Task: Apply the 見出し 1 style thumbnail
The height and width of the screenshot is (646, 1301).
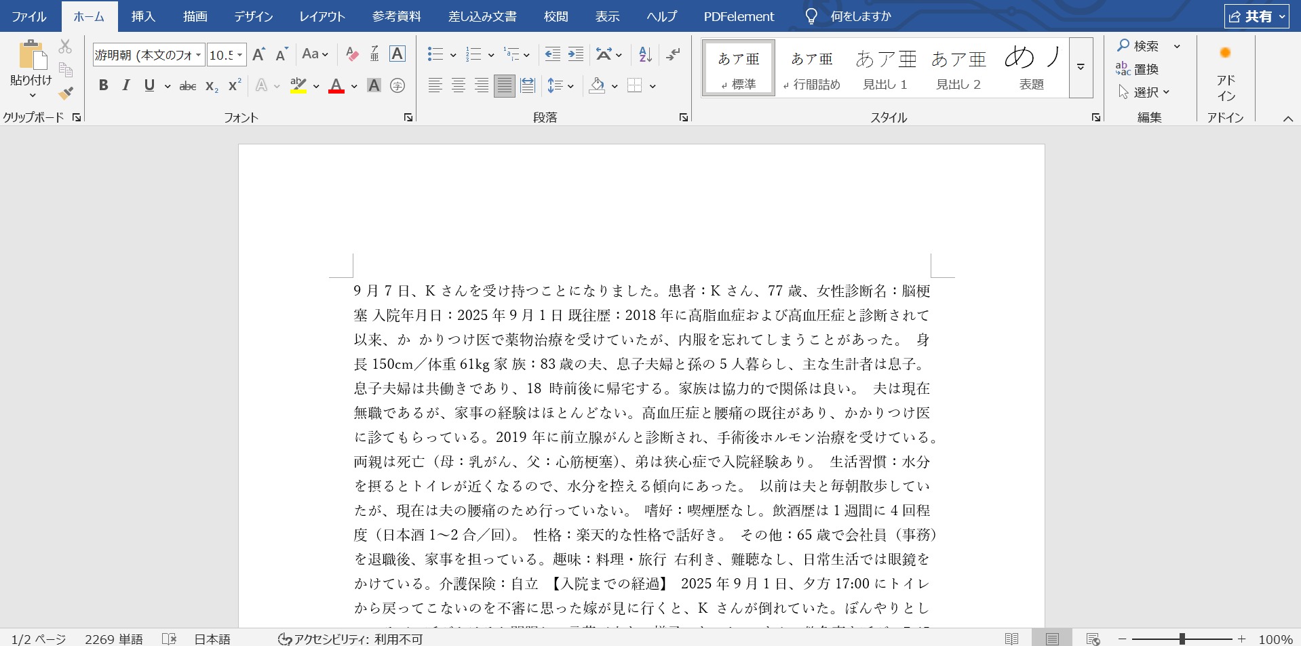Action: [x=885, y=68]
